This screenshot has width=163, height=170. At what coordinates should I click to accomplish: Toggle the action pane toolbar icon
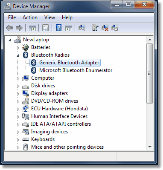pyautogui.click(x=69, y=28)
